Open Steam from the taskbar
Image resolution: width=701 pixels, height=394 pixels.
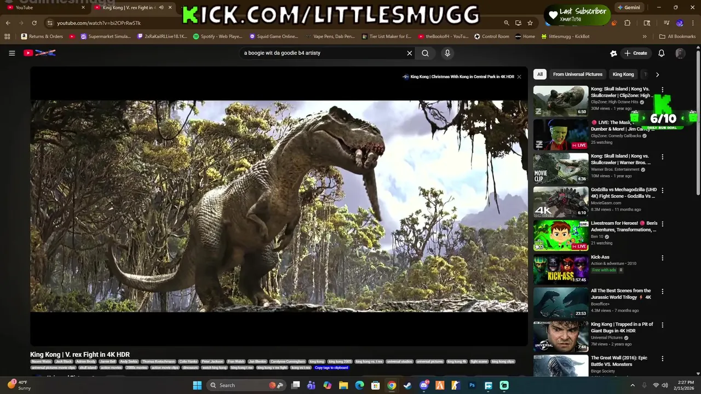coord(407,385)
